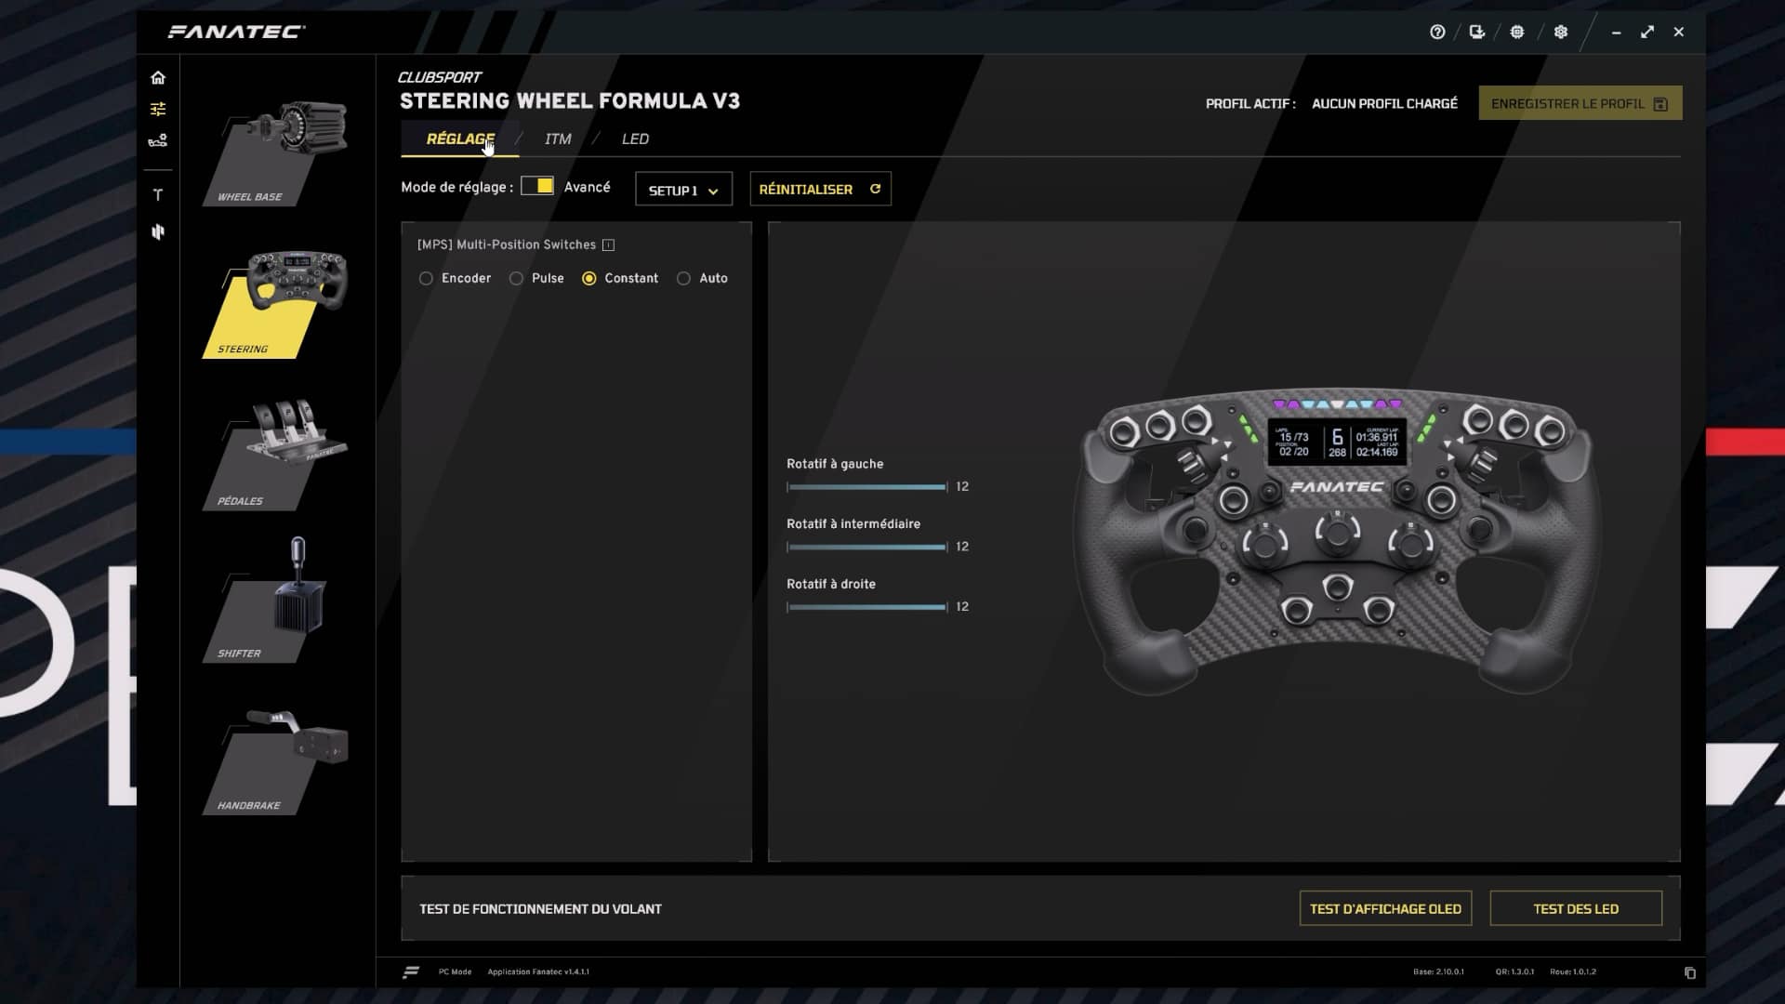Open the help icon in the title bar
Viewport: 1785px width, 1004px height.
tap(1437, 32)
